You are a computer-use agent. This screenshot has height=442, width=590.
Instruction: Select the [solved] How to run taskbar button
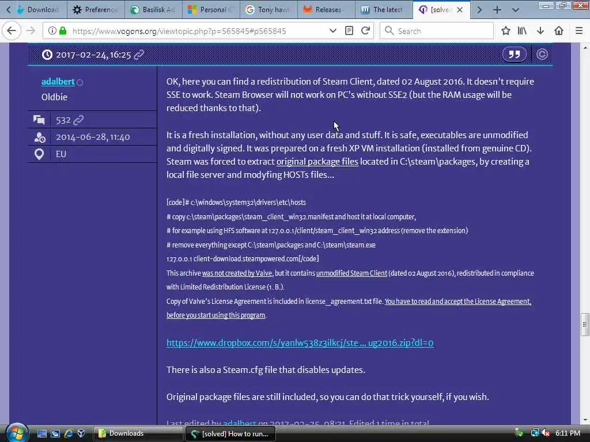tap(230, 434)
